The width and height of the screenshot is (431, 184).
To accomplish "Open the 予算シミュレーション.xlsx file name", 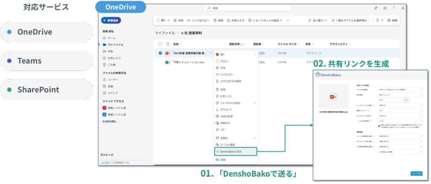I will [189, 62].
